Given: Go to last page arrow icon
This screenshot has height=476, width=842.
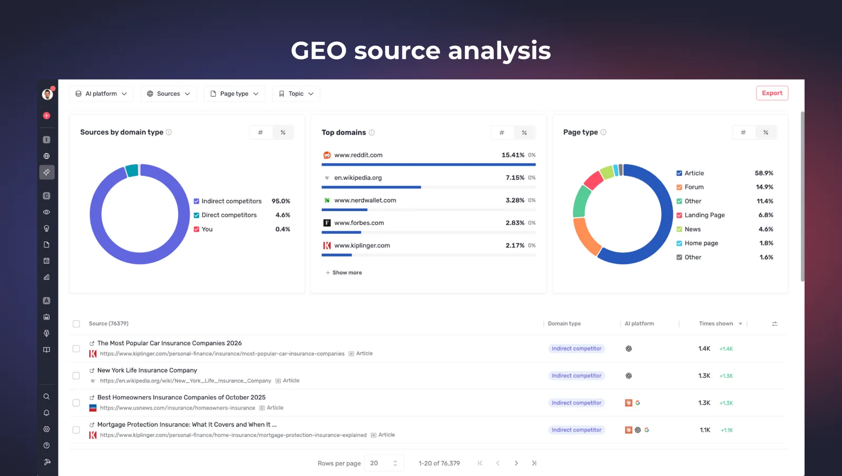Looking at the screenshot, I should pos(534,463).
